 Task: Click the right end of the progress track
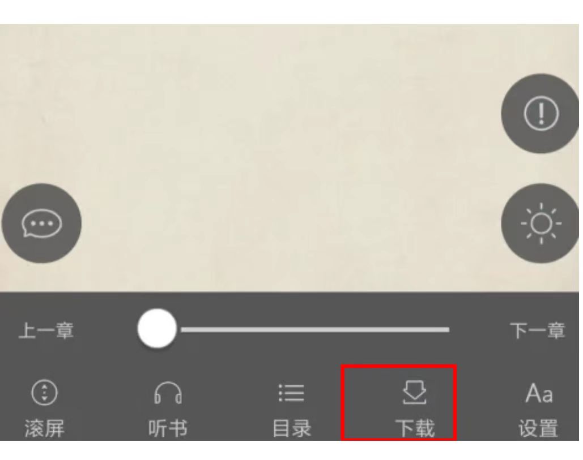coord(446,329)
